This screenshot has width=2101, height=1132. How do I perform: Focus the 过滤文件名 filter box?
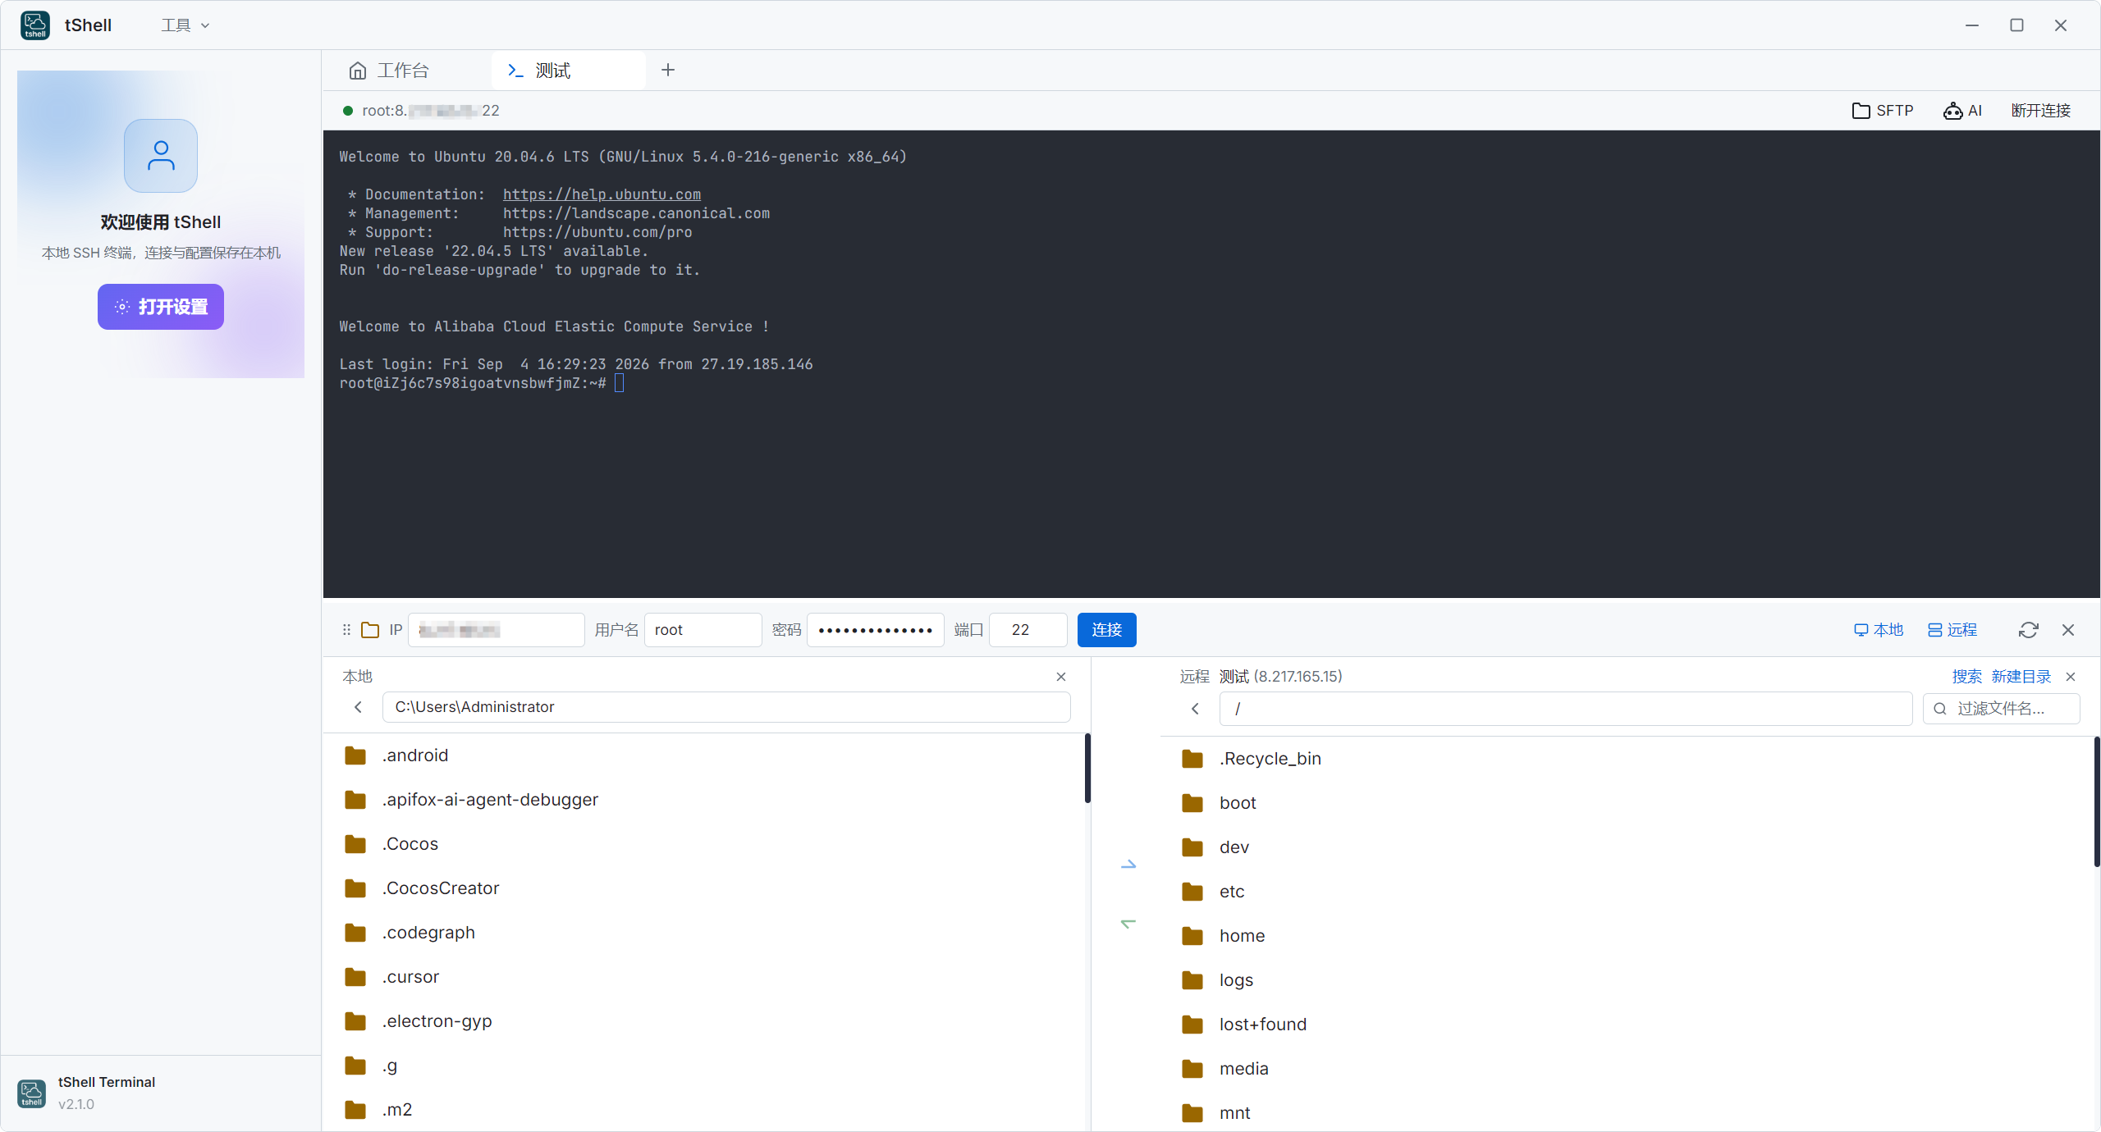click(2001, 709)
